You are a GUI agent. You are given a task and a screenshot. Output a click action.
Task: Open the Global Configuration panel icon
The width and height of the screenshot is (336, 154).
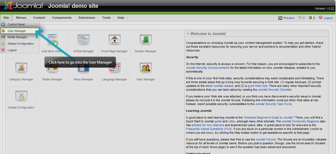pyautogui.click(x=21, y=96)
